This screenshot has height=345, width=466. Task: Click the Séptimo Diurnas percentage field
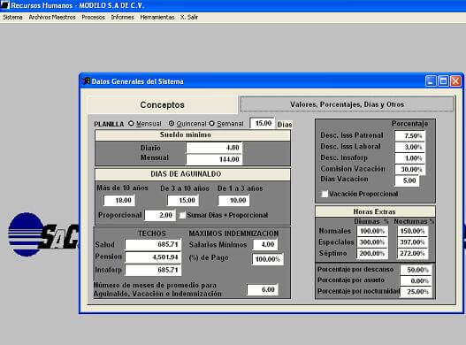point(372,253)
